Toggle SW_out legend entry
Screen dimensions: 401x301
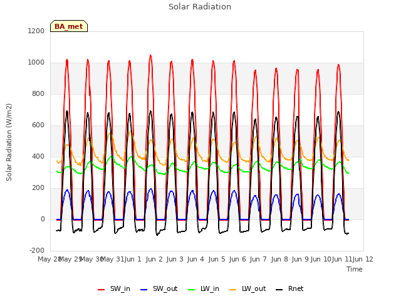pos(159,288)
